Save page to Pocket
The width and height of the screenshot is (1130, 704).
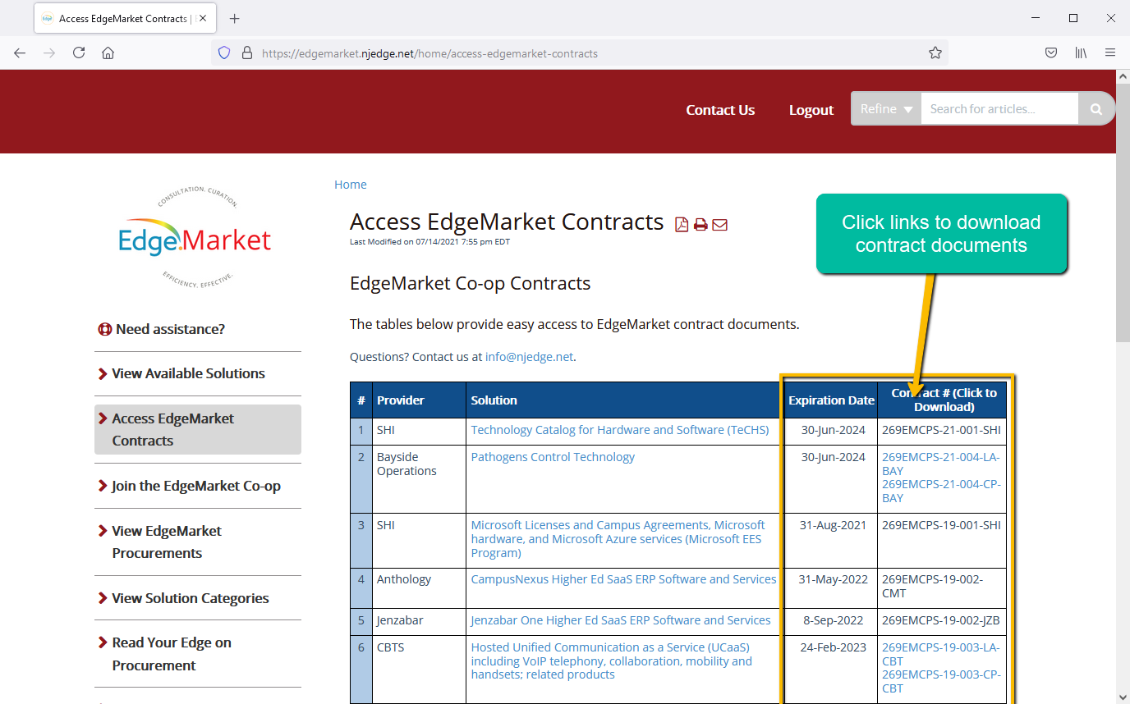click(x=1051, y=53)
